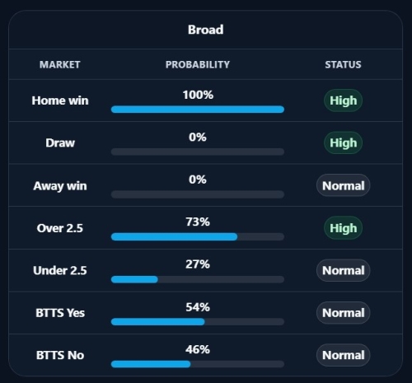Click the High badge for Draw
This screenshot has height=383, width=412.
coord(343,142)
